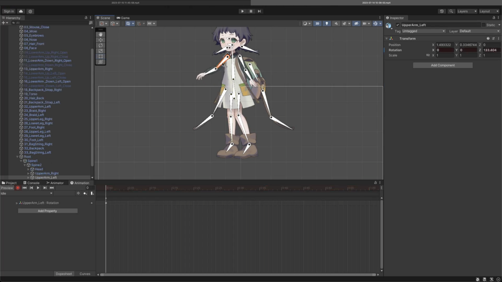Switch to Curves view

coord(85,274)
